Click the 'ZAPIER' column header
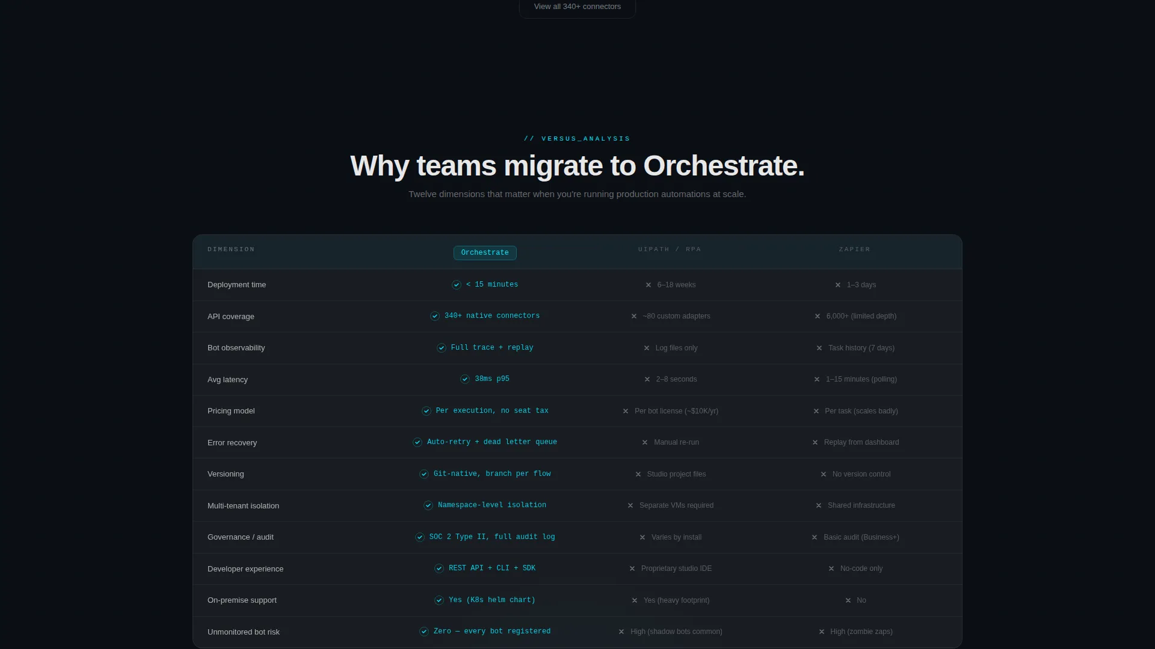Screen dimensions: 1155x649 pyautogui.click(x=855, y=249)
